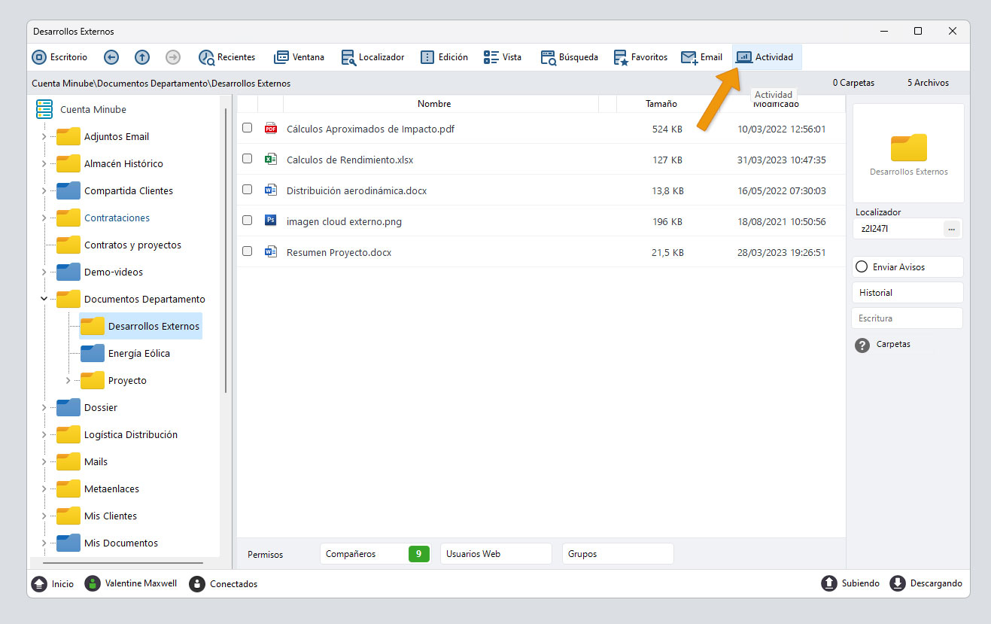Tick the checkbox for Resumen Proyecto.docx
This screenshot has height=624, width=991.
click(247, 251)
